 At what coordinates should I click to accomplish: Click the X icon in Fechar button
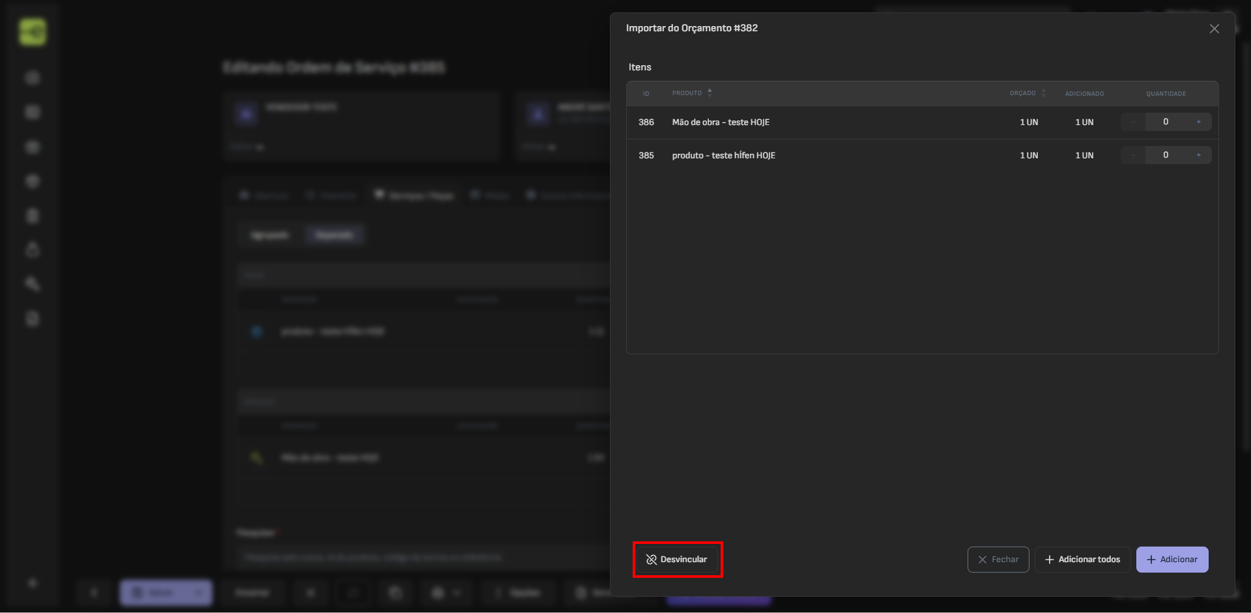[983, 560]
